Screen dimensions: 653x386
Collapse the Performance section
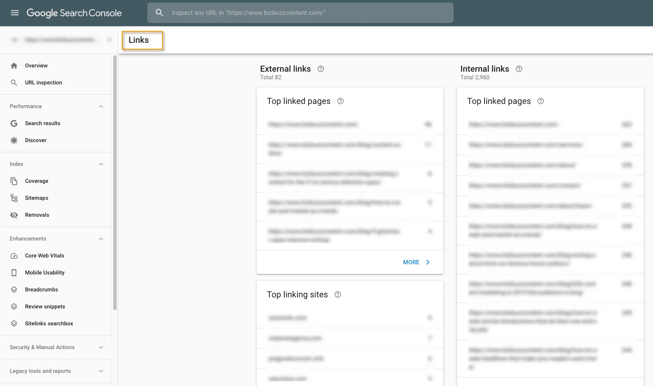point(101,106)
